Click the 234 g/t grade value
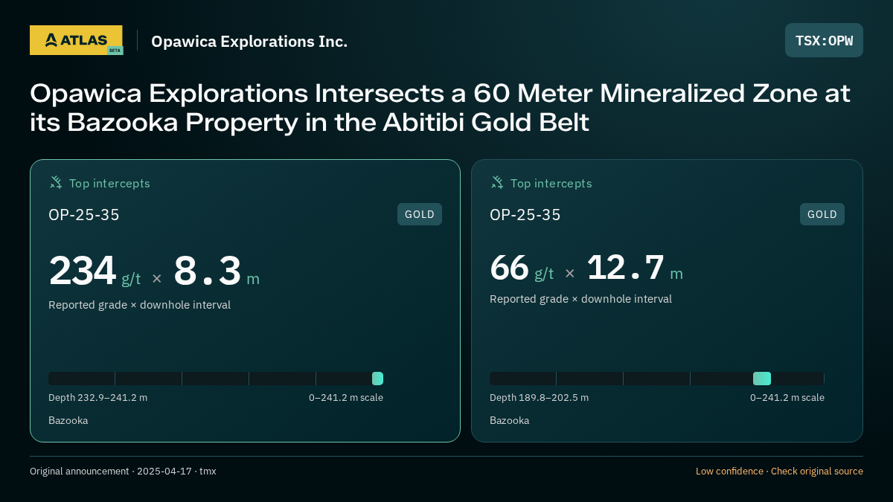 (95, 271)
